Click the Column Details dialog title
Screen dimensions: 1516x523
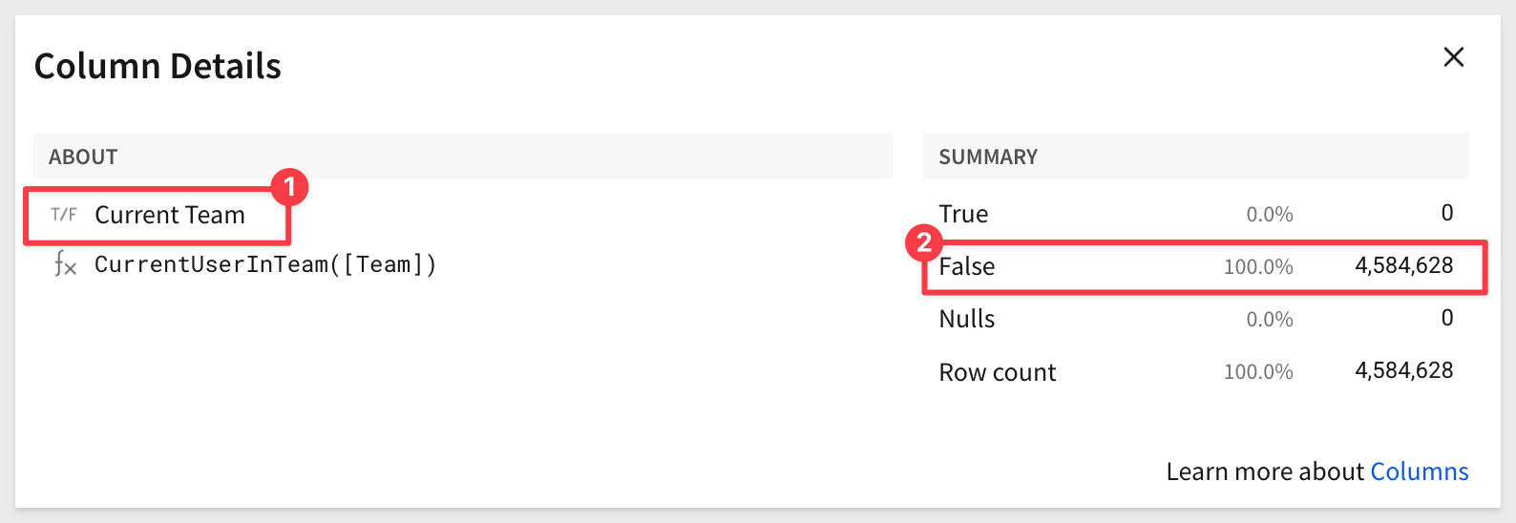coord(158,66)
